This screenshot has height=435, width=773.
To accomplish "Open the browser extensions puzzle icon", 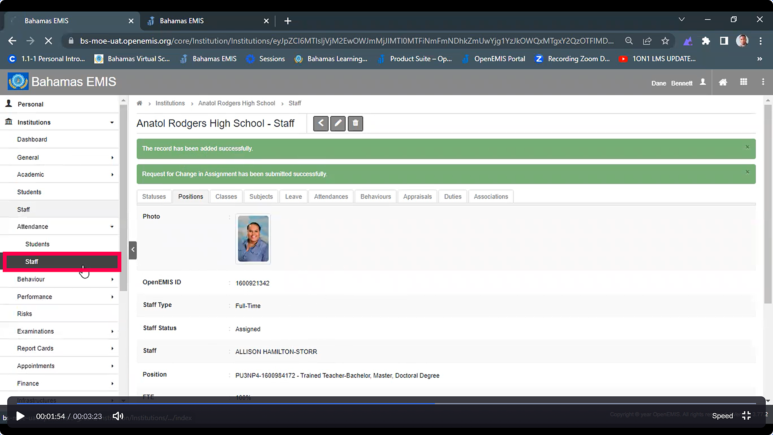I will [706, 41].
